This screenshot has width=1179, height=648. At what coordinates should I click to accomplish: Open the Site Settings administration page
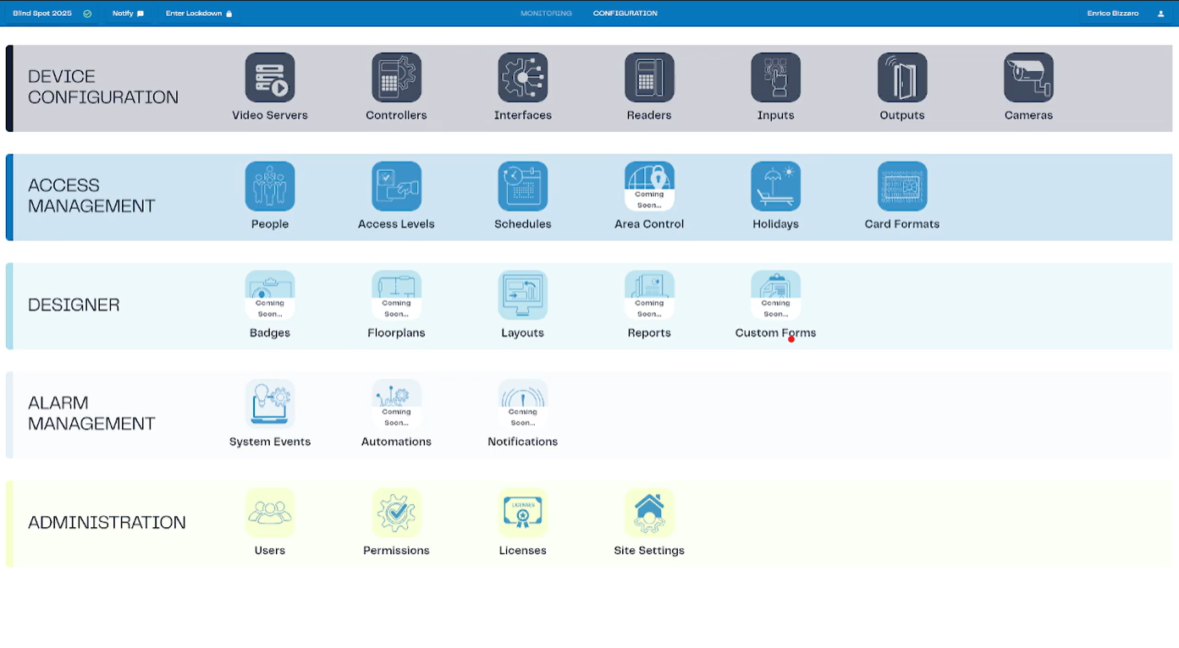[648, 512]
